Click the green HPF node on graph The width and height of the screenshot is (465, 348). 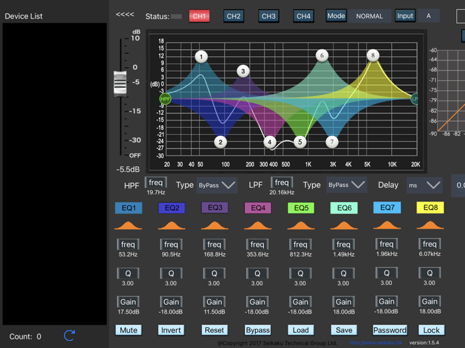point(165,99)
